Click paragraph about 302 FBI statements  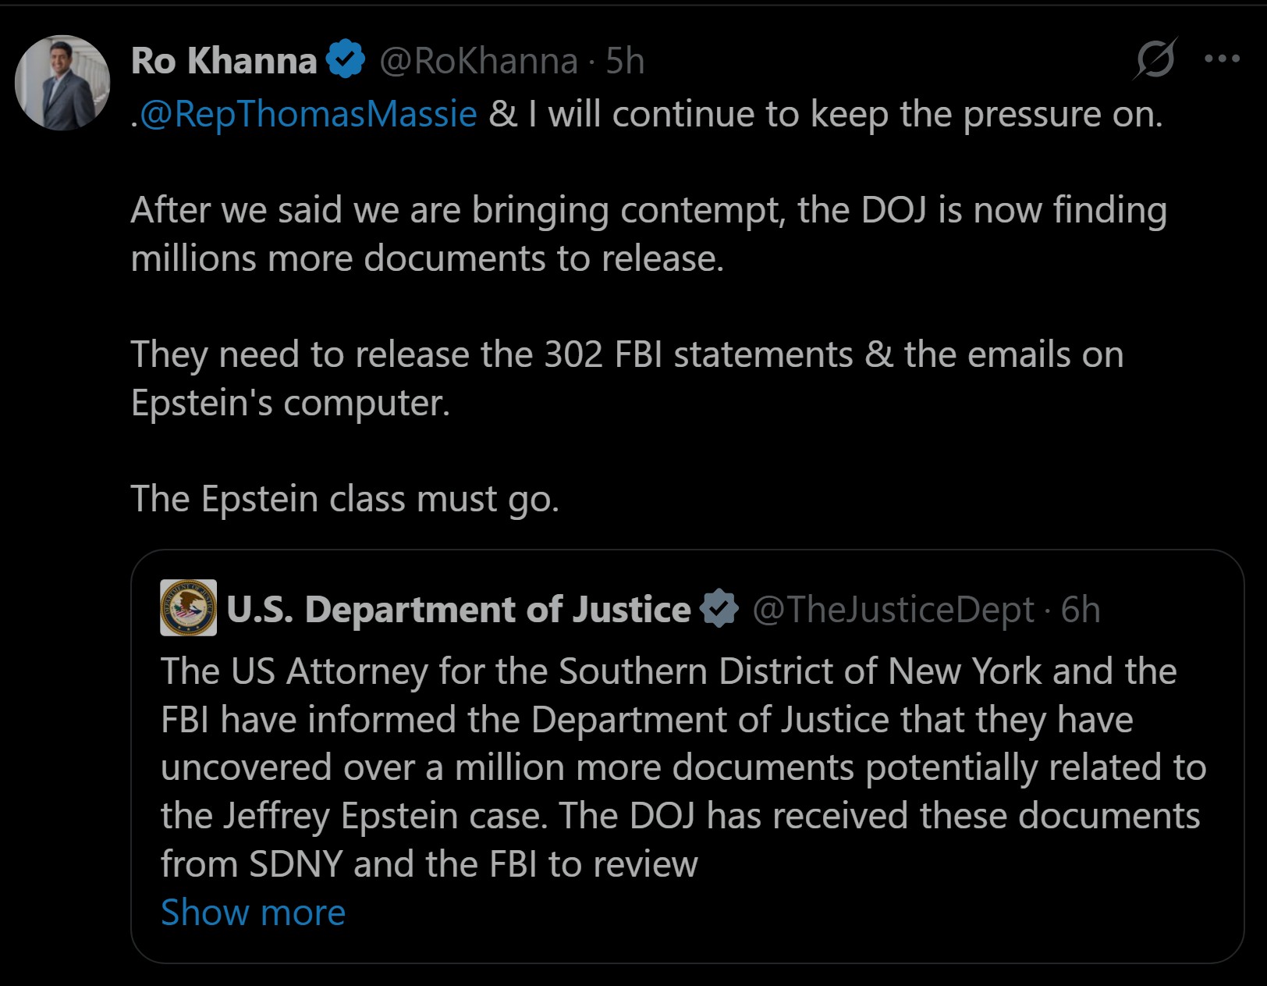[x=626, y=379]
